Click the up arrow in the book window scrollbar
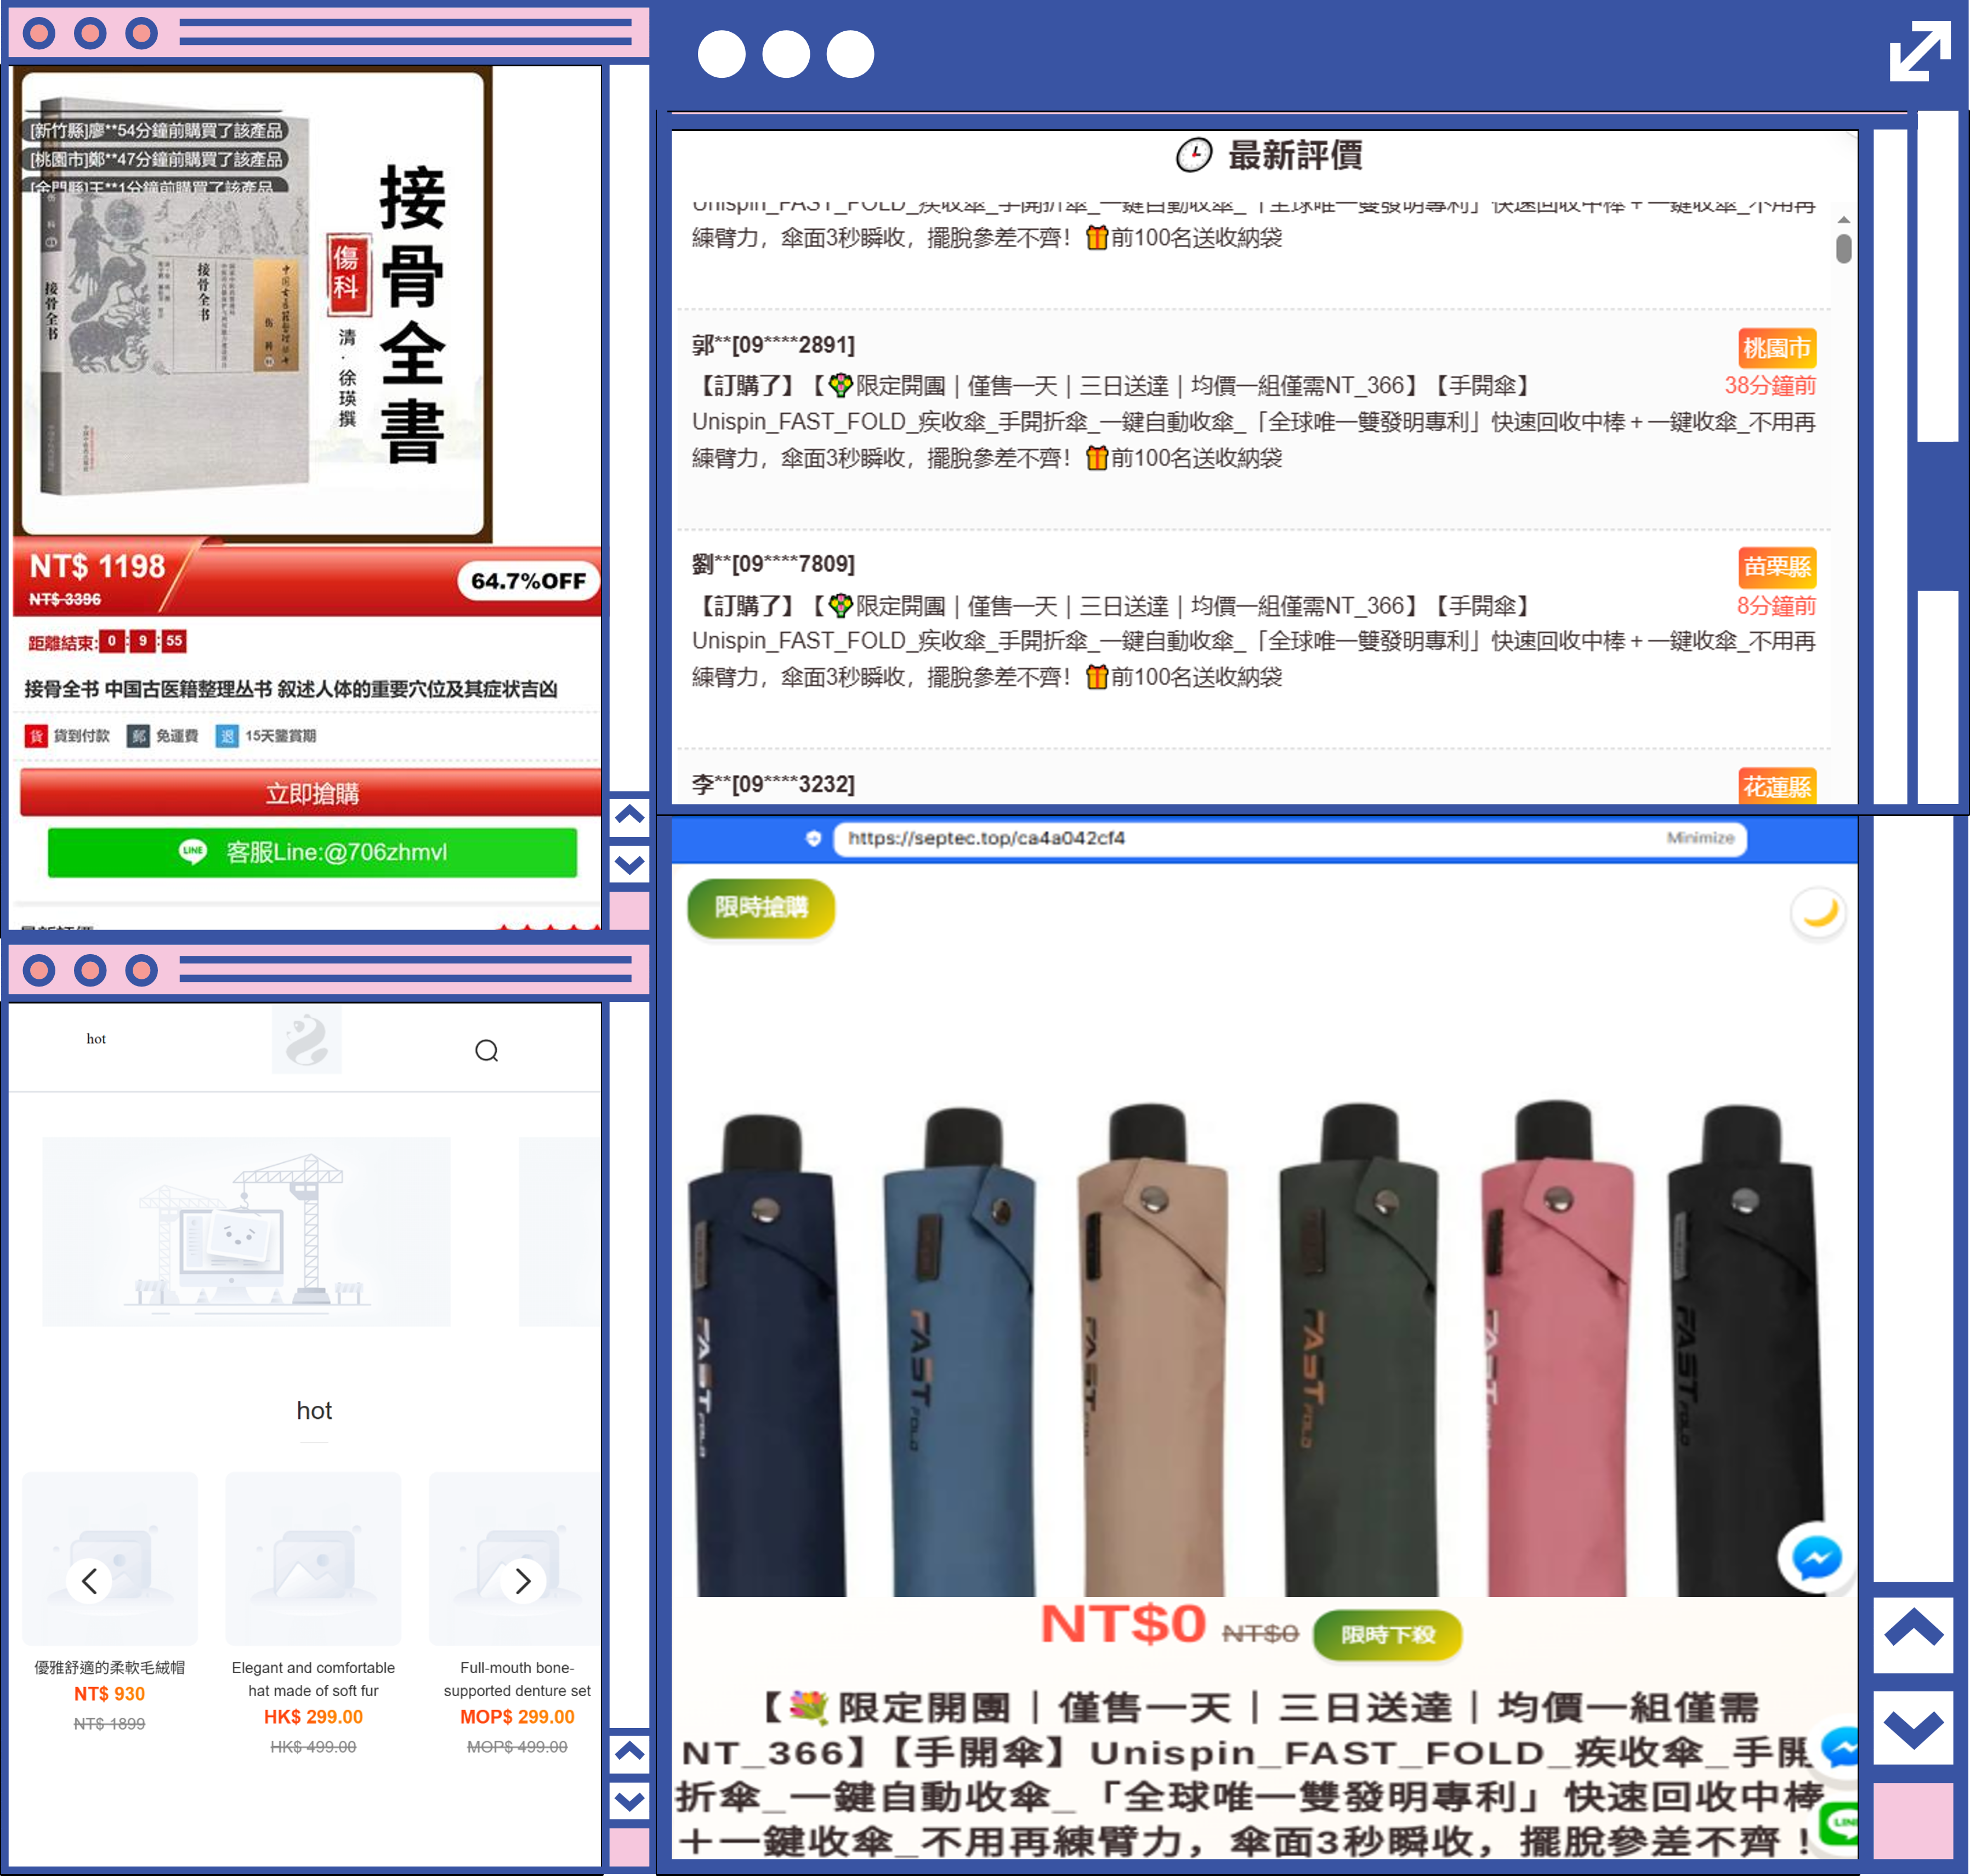This screenshot has width=1970, height=1876. click(629, 815)
